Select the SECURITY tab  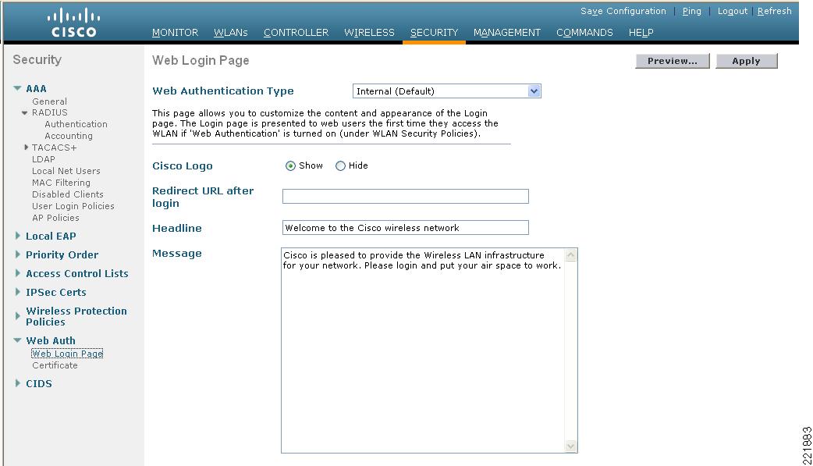434,33
